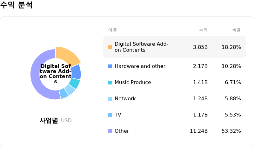Screen dimensions: 254x147
Task: Click the 수익 column header
Action: click(x=203, y=30)
